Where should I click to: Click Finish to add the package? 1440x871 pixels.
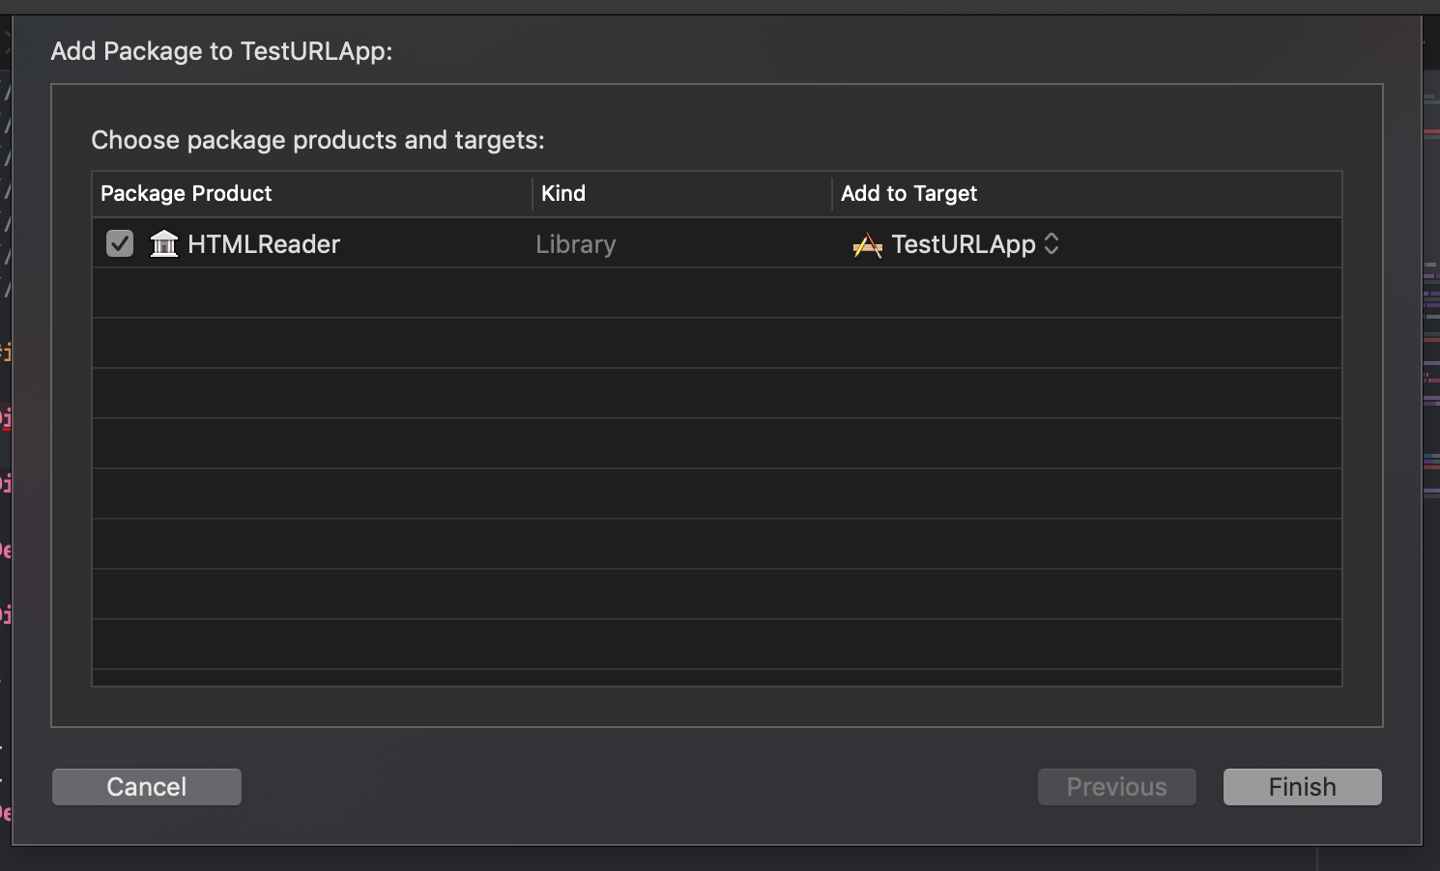click(1301, 786)
